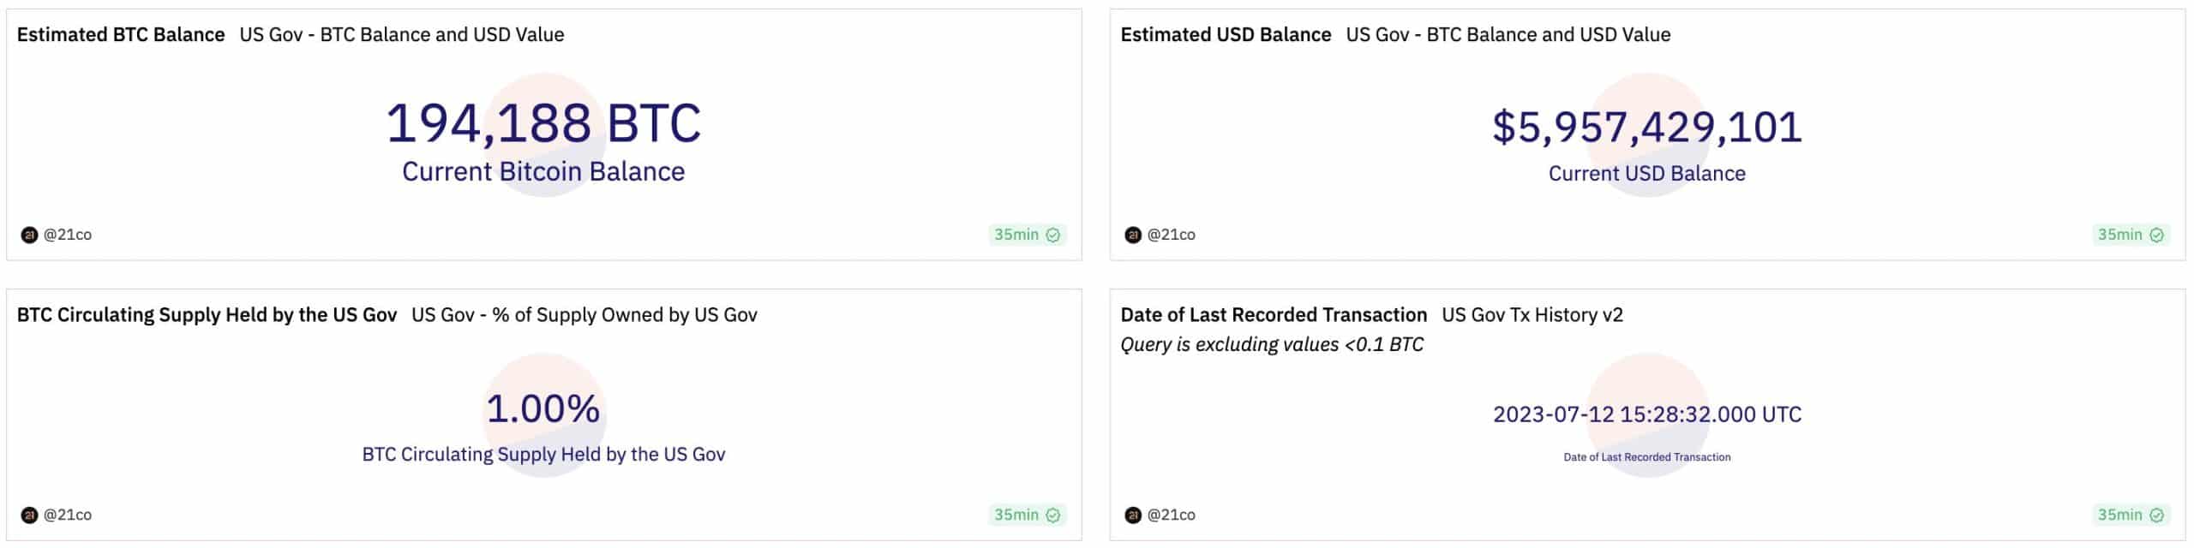Open the @21co link under Last Recorded Transaction
2194x548 pixels.
[1172, 515]
